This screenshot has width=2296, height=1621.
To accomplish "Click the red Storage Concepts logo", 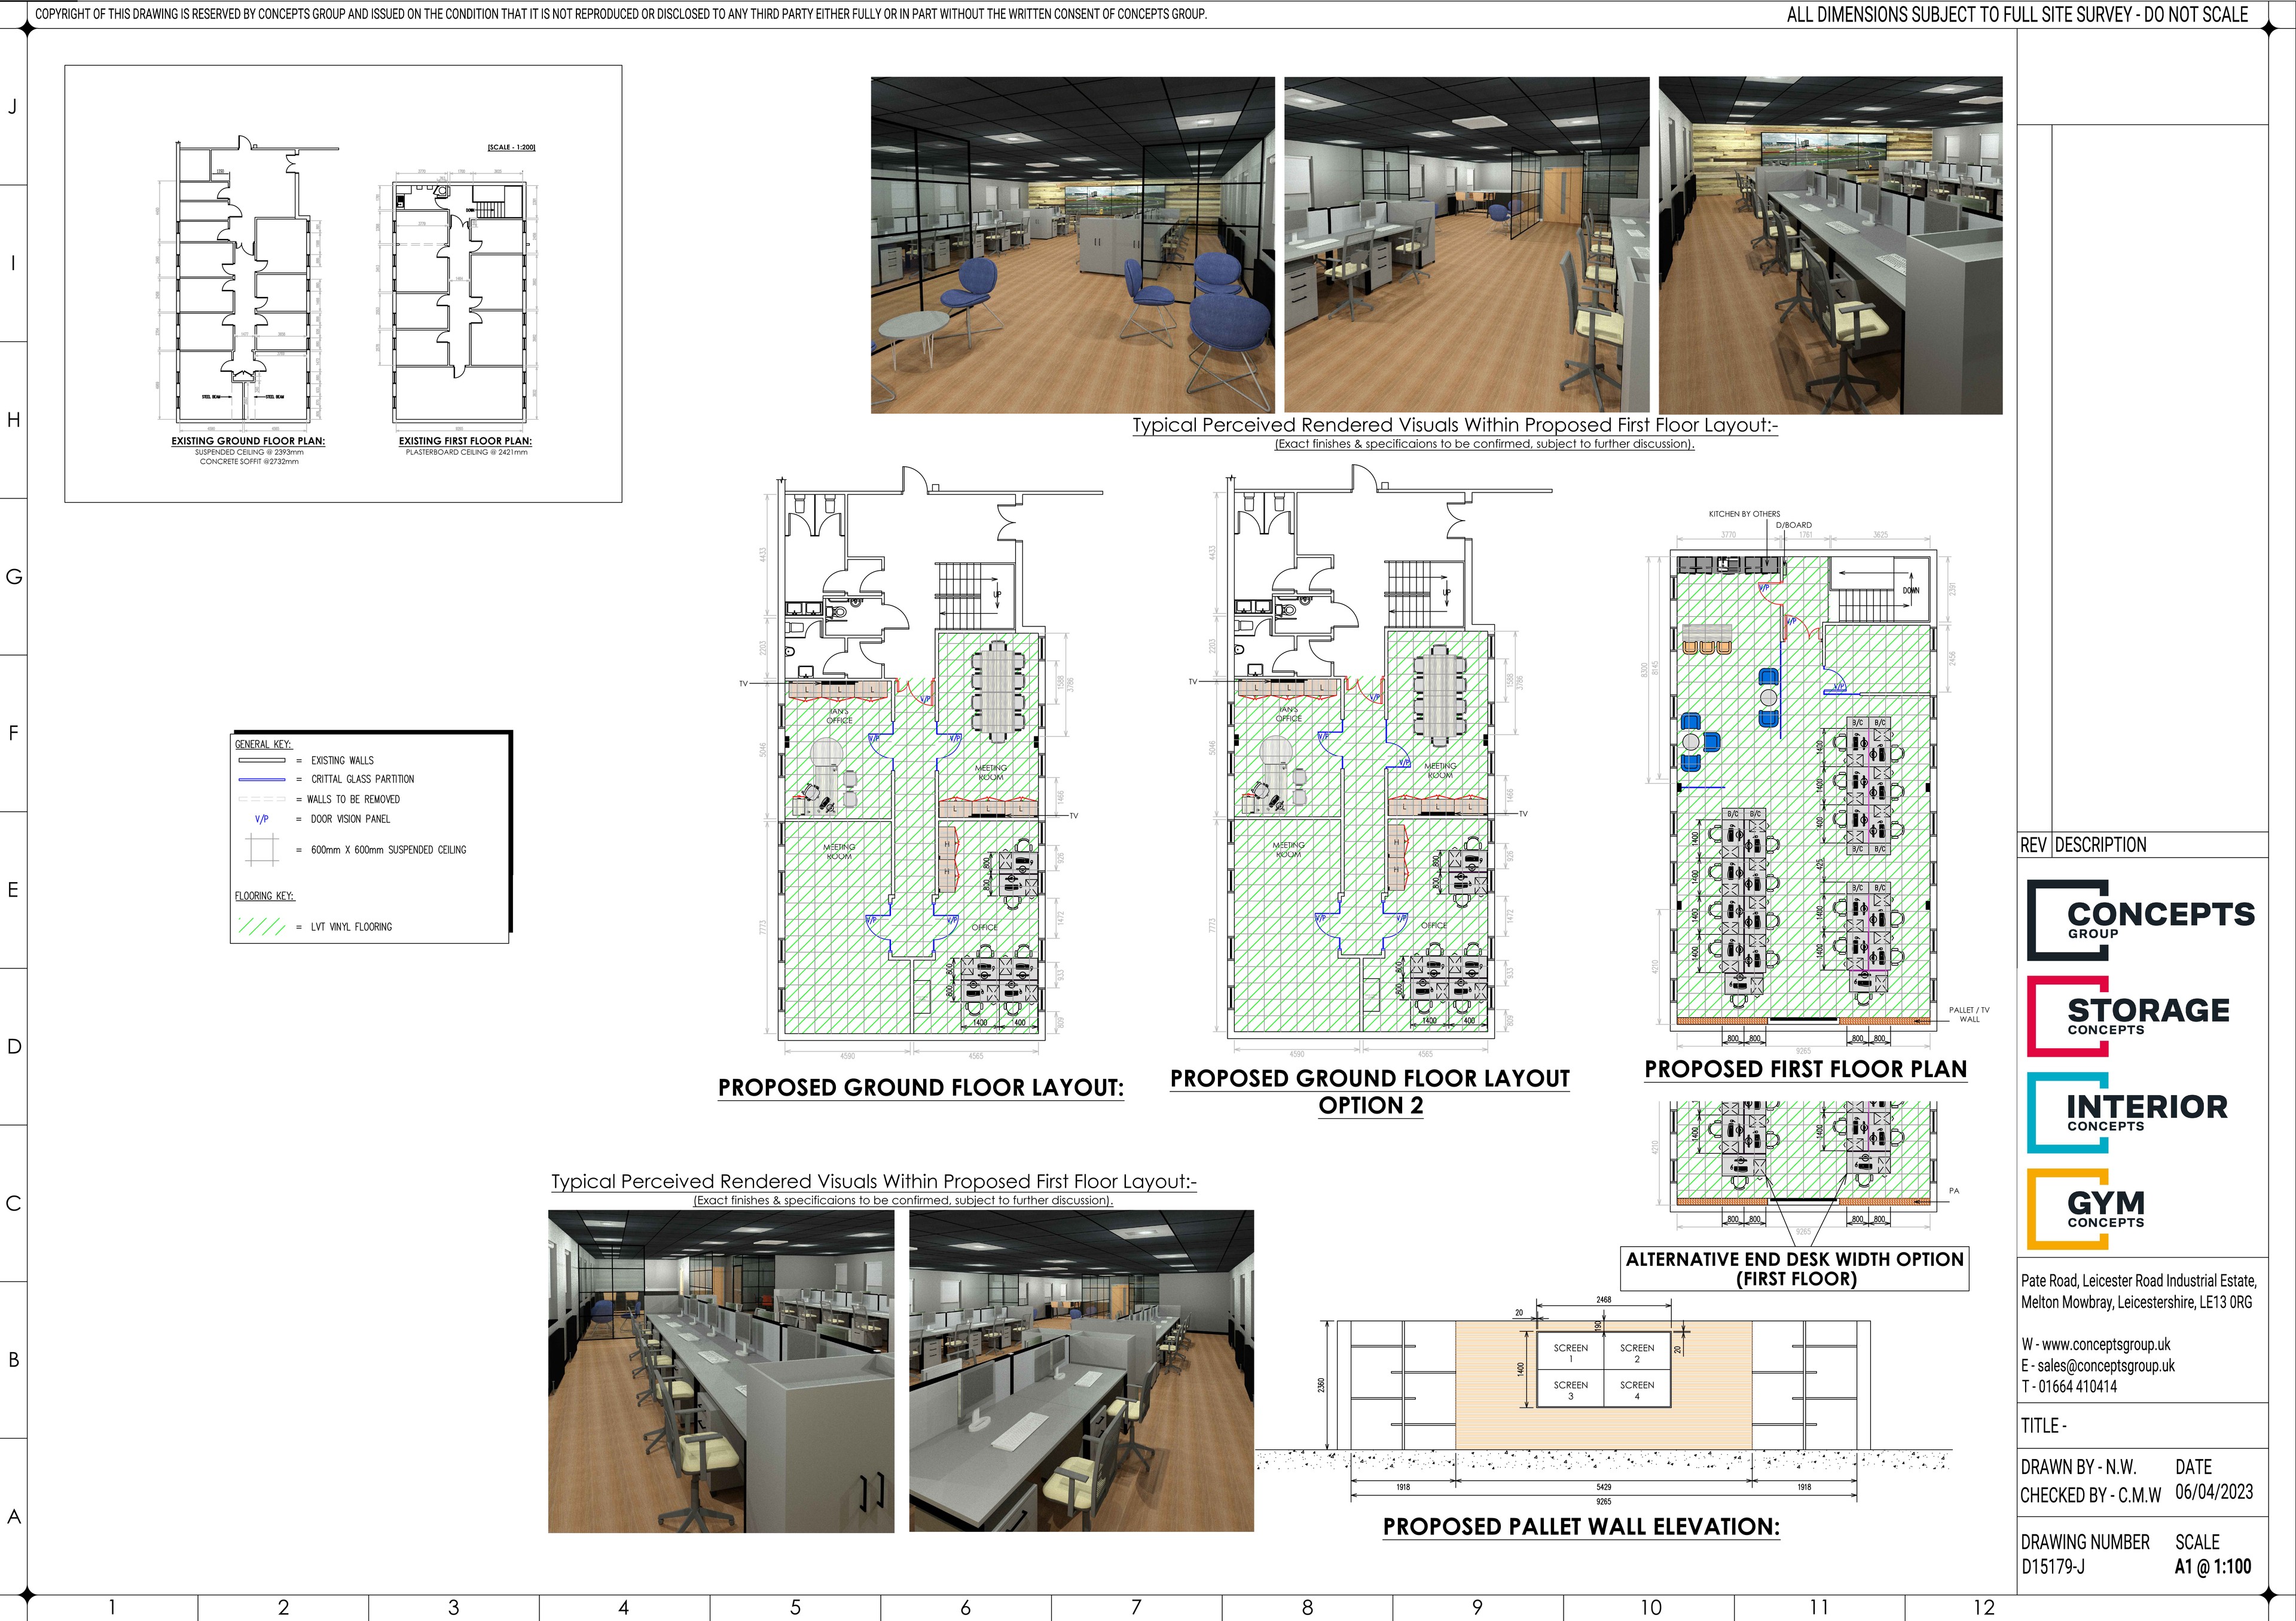I will pos(2128,1016).
